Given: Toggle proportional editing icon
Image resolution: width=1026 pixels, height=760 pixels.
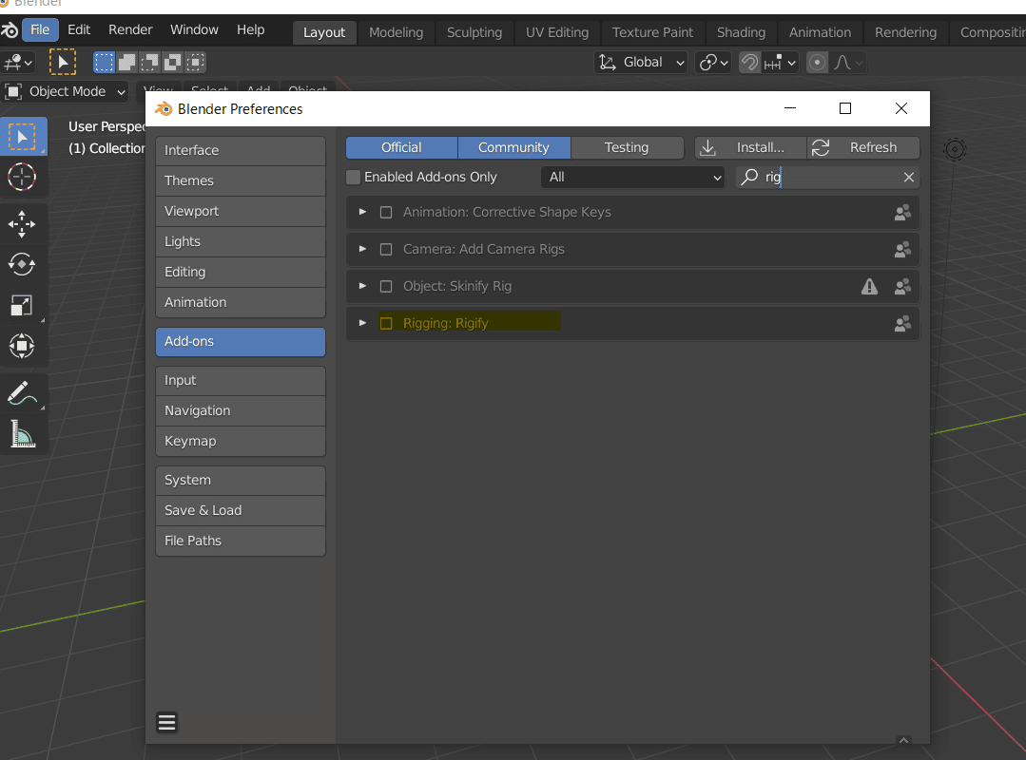Looking at the screenshot, I should tap(817, 62).
